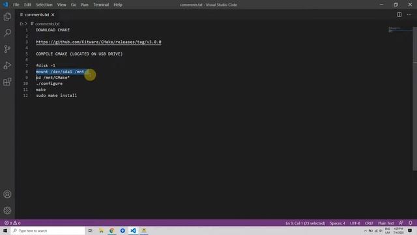Open Task View on taskbar
417x235 pixels.
coord(91,230)
